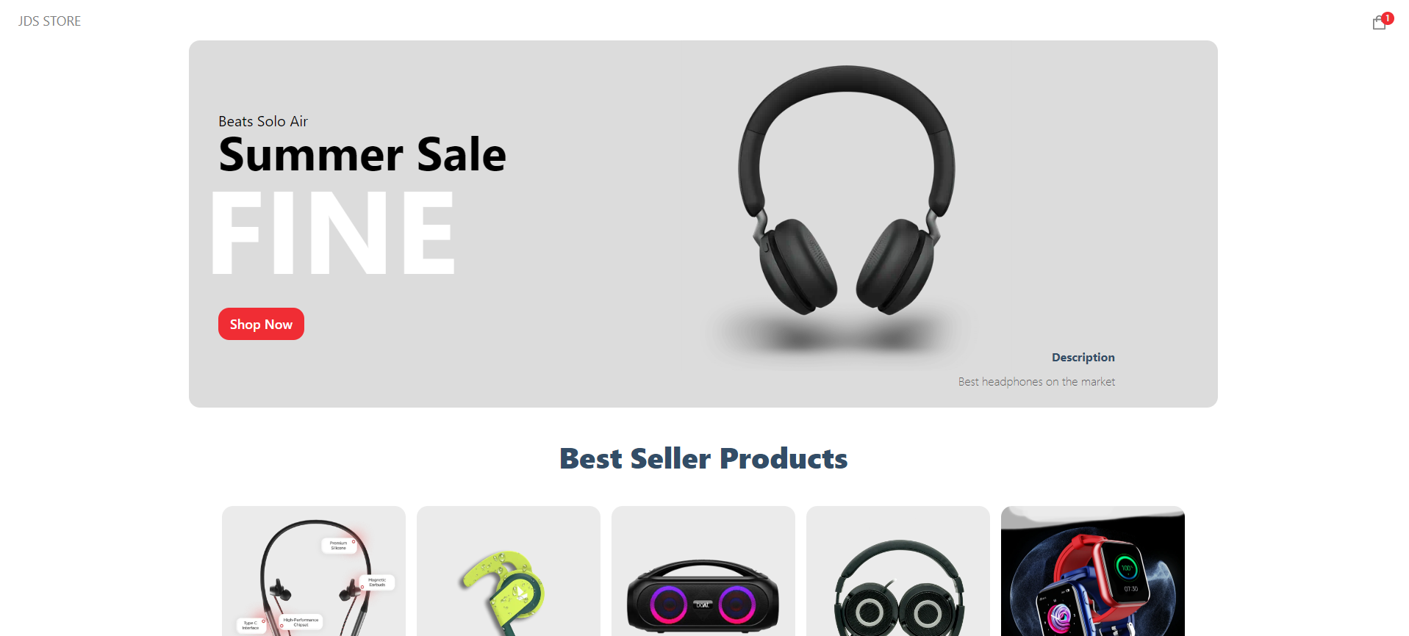Click the Premium Silicone callout on neckband
Viewport: 1409px width, 636px height.
point(339,546)
